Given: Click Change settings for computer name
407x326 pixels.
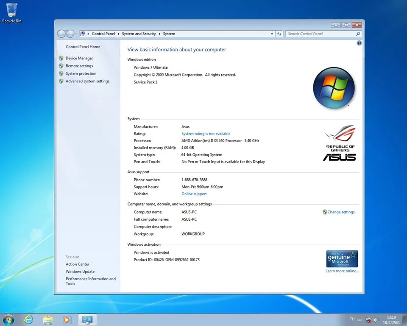Looking at the screenshot, I should coord(341,212).
